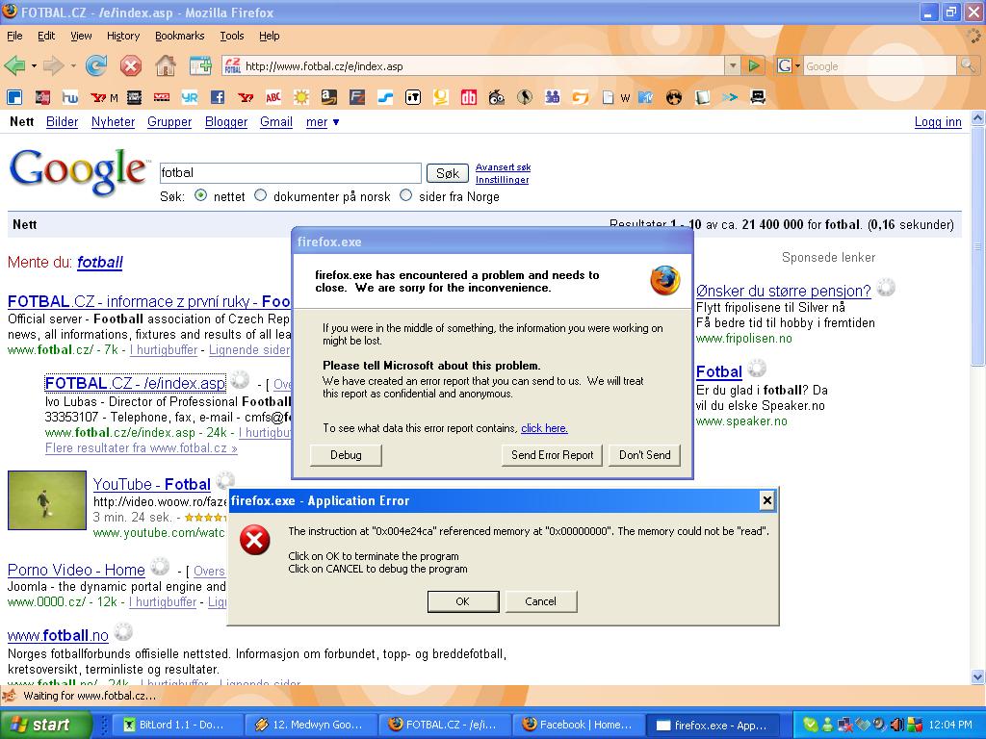Screen dimensions: 986x739
Task: Select the 'nettet' radio button
Action: (200, 195)
